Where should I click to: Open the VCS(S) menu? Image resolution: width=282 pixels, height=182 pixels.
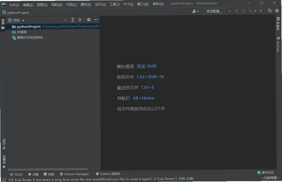tap(128, 4)
